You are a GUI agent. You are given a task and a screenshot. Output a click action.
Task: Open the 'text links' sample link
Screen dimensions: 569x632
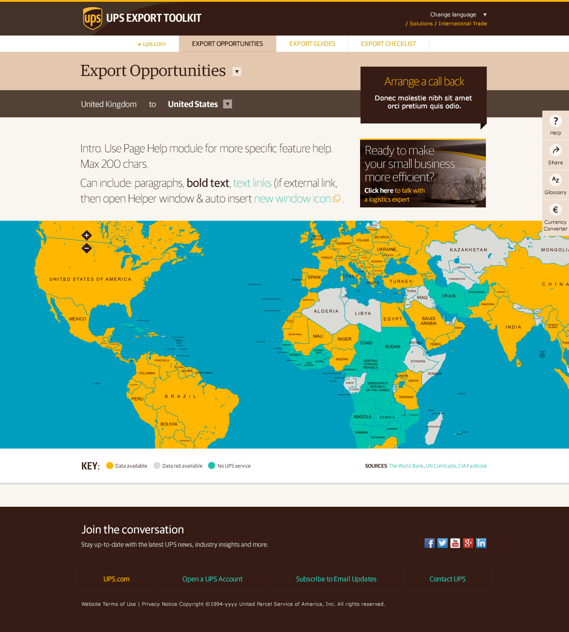click(252, 183)
